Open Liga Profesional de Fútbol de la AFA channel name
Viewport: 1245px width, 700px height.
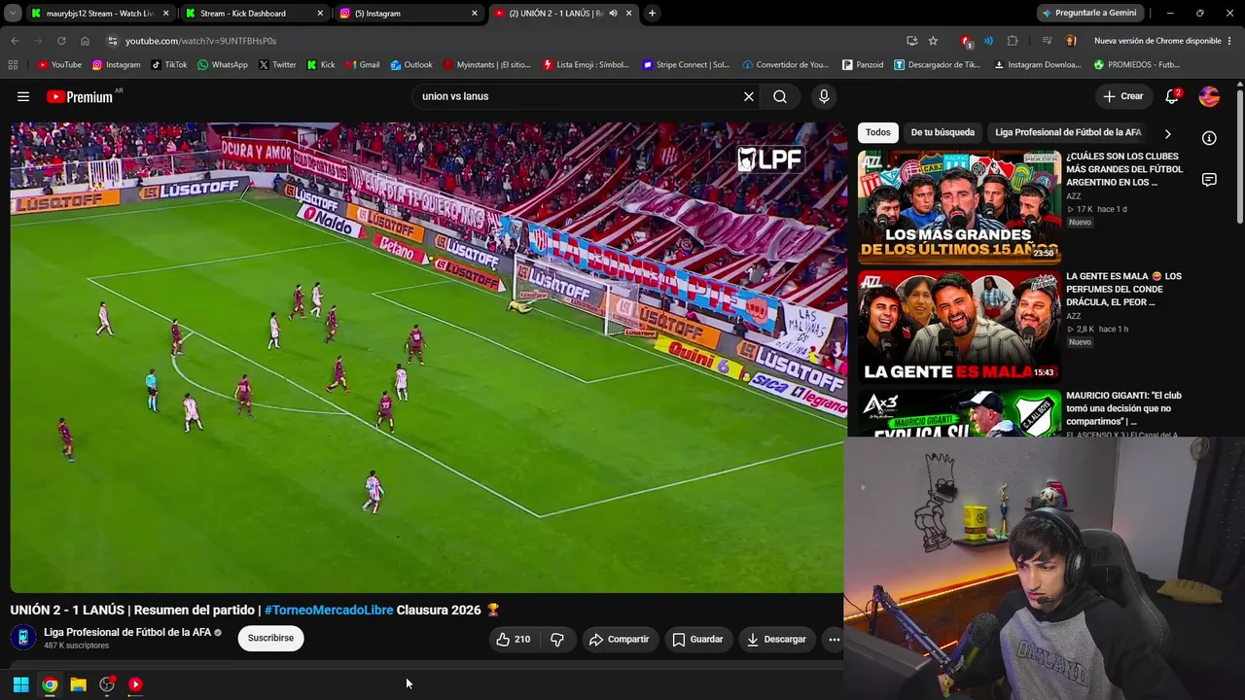127,632
